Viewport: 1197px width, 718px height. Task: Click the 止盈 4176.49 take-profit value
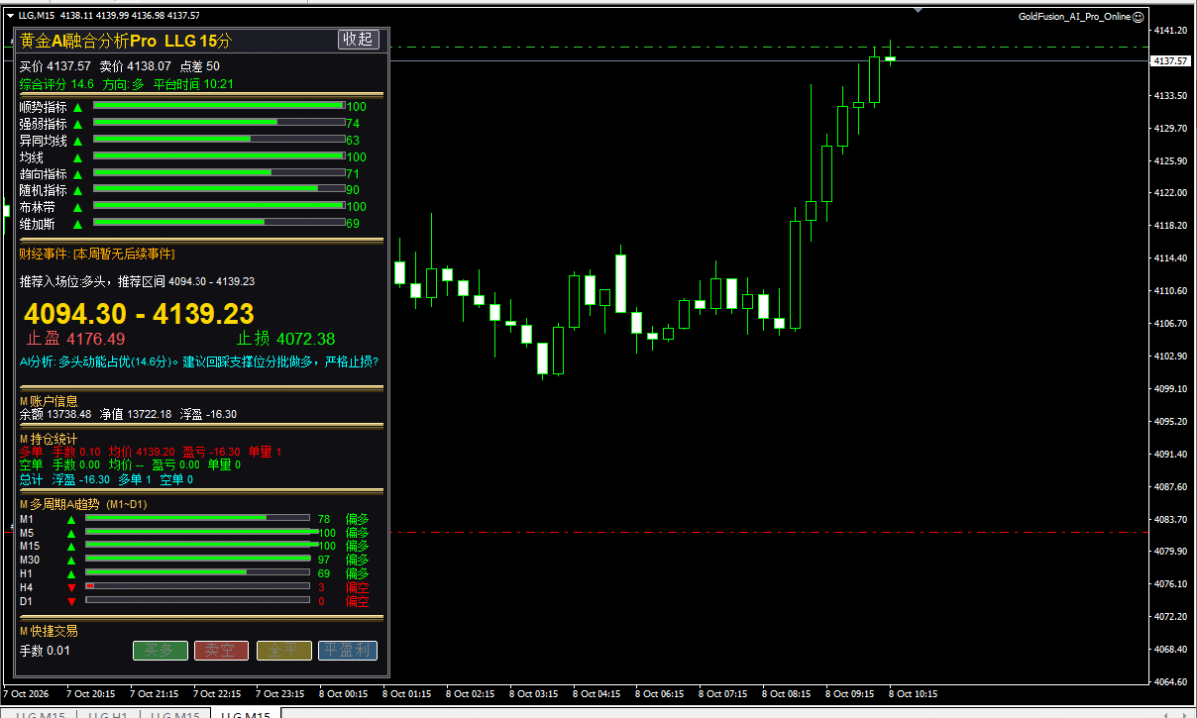coord(76,339)
